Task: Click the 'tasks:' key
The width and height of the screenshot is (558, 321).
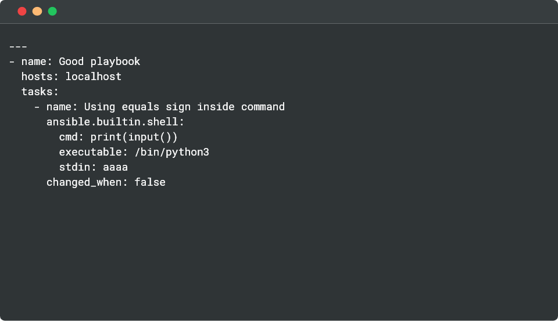Action: 40,92
